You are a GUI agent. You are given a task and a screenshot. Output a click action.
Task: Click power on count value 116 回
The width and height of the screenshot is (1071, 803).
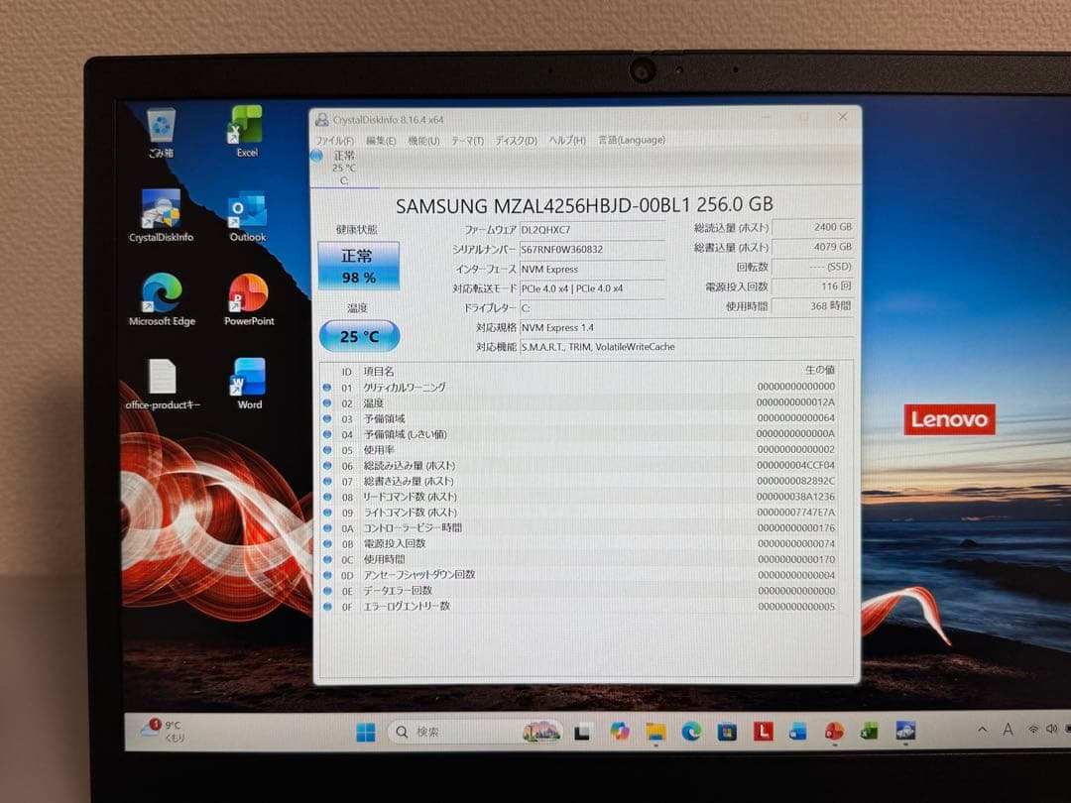(x=813, y=287)
